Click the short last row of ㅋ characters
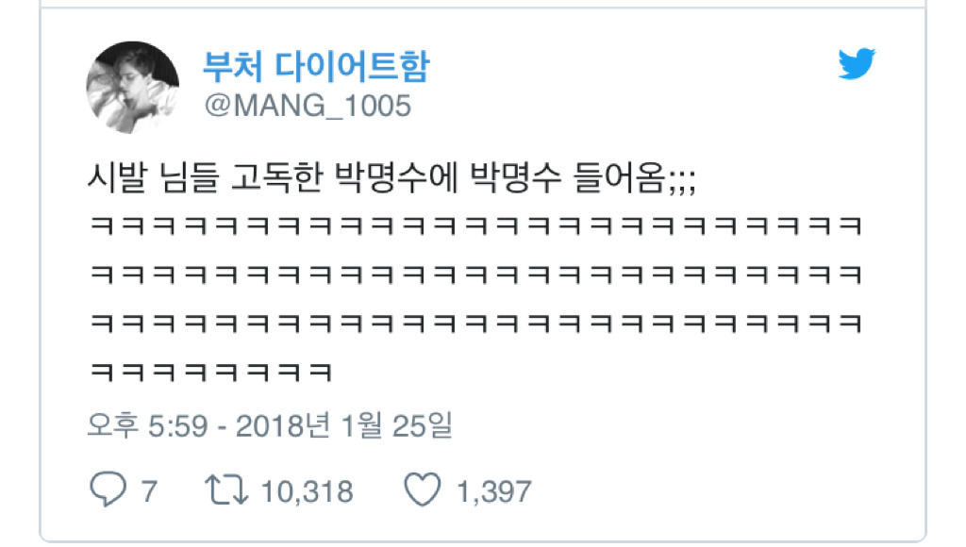The image size is (966, 547). 211,373
